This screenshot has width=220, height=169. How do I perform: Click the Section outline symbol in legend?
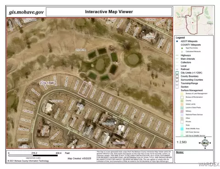(177, 87)
